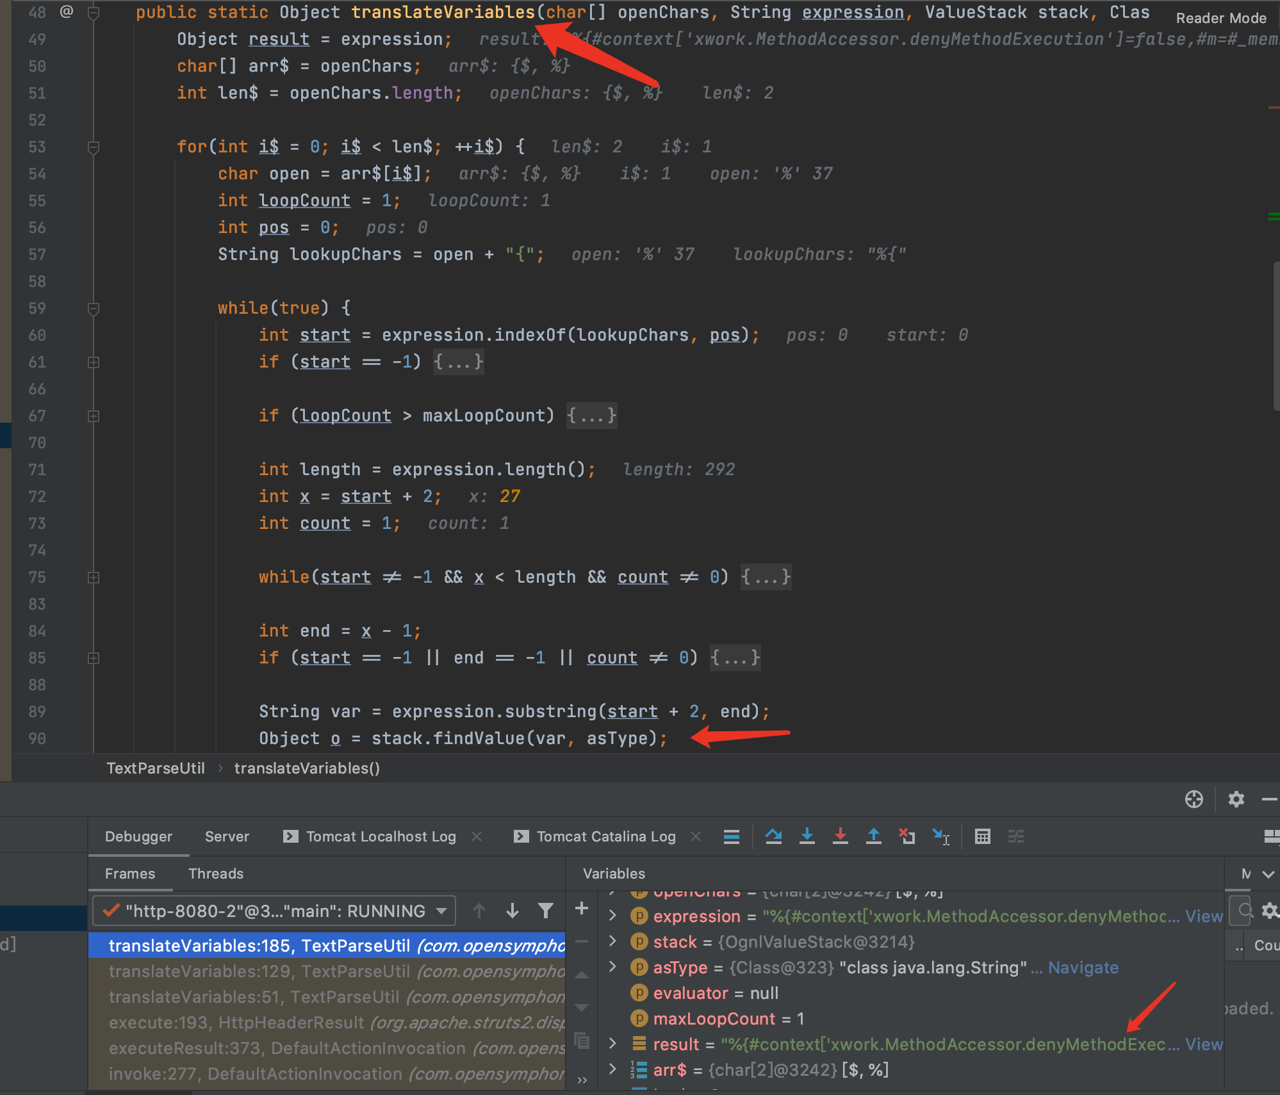Click the duplicate watch copy icon
The width and height of the screenshot is (1280, 1095).
[582, 1041]
